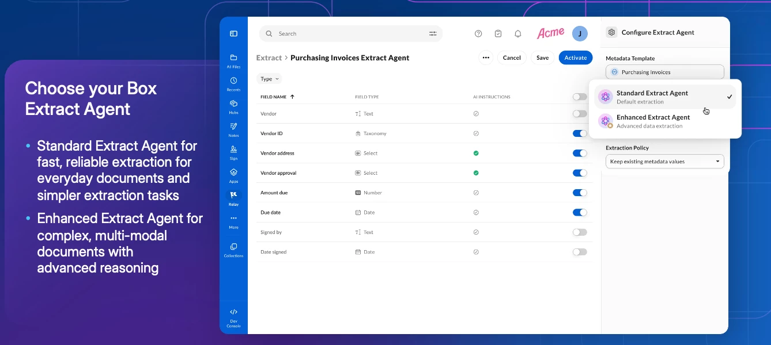Toggle all fields switch in header row

tap(580, 97)
